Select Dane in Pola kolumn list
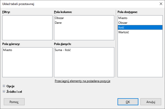Viewport: 165px width, 109px height. 58,23
